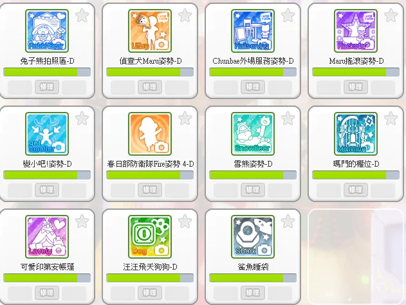This screenshot has width=406, height=305.
Task: Select the Mammon throne icon
Action: pos(356,134)
